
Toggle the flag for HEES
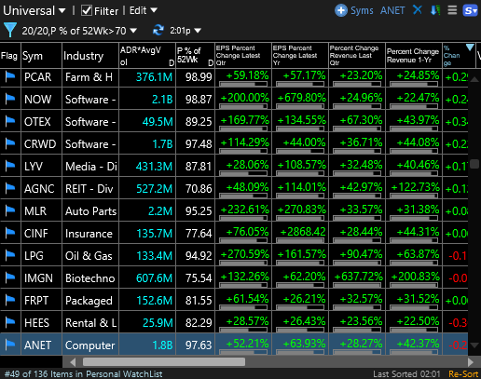point(10,322)
